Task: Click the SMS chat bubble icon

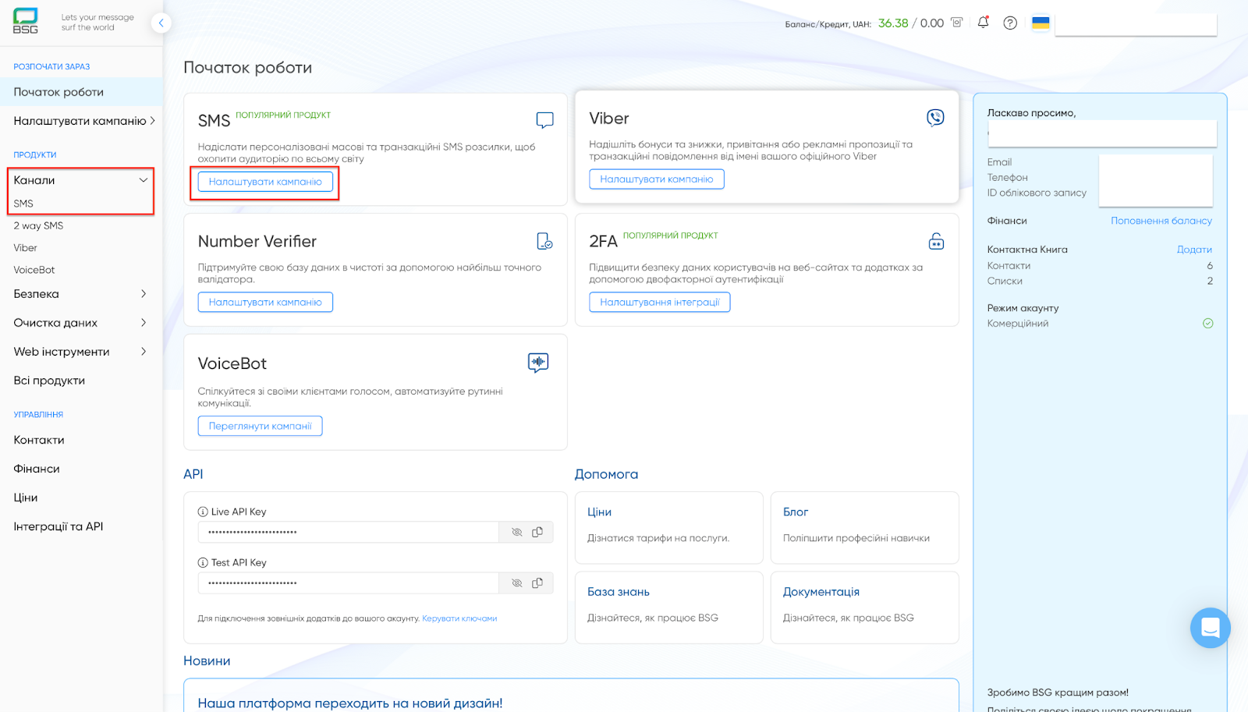Action: 544,120
